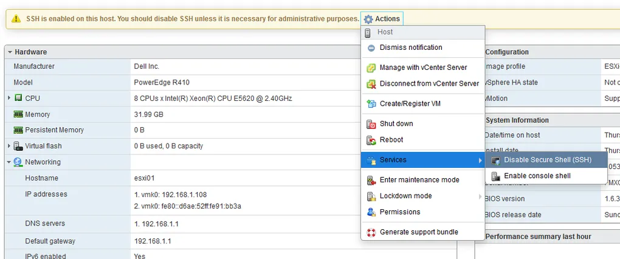Click the DNS server 192.168.1.1 entry
Viewport: 620px width, 259px height.
click(x=156, y=224)
